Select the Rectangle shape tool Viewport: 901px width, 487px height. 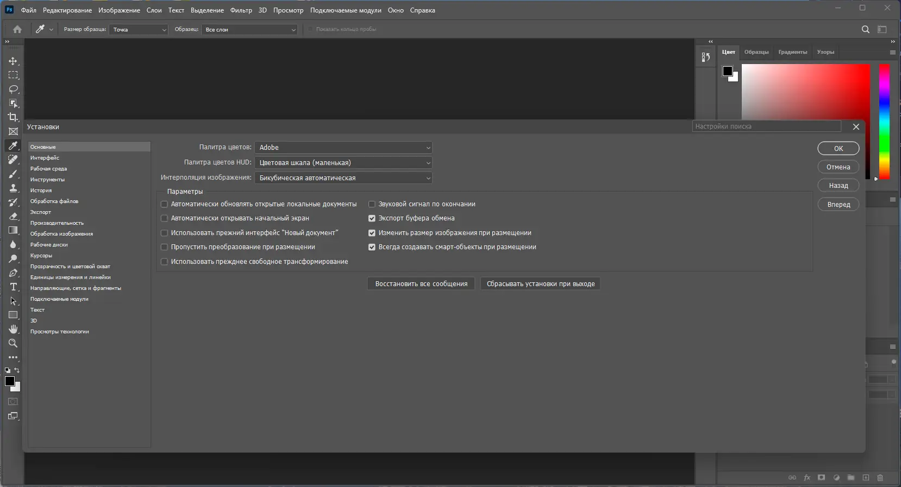[x=13, y=315]
